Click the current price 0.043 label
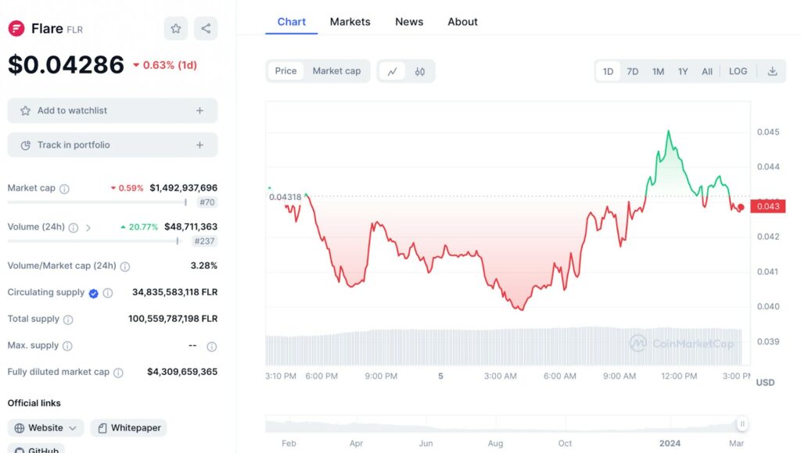Image resolution: width=801 pixels, height=453 pixels. pos(768,207)
